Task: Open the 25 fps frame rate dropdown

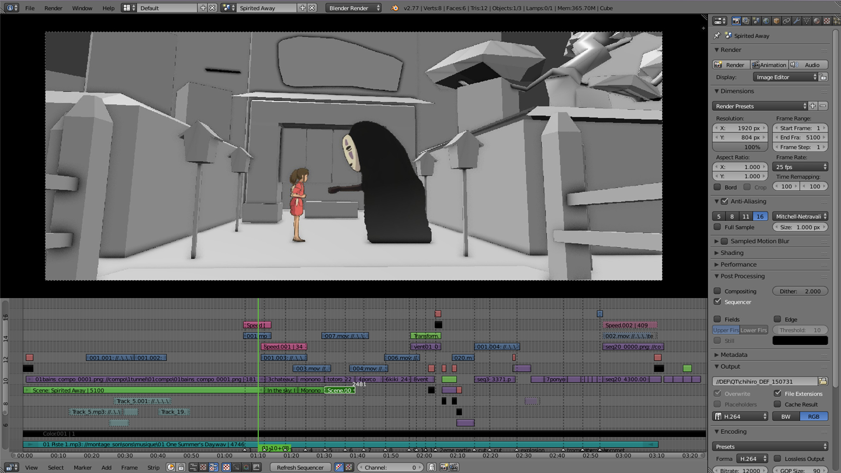Action: click(800, 167)
